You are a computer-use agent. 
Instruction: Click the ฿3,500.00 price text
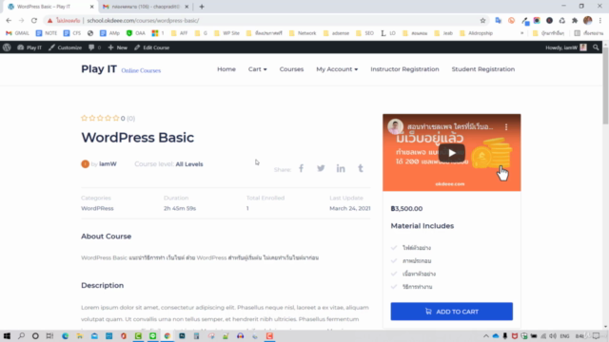(406, 209)
